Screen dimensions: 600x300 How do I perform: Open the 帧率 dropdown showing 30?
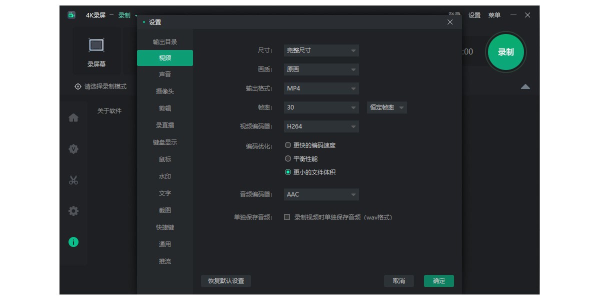tap(321, 107)
